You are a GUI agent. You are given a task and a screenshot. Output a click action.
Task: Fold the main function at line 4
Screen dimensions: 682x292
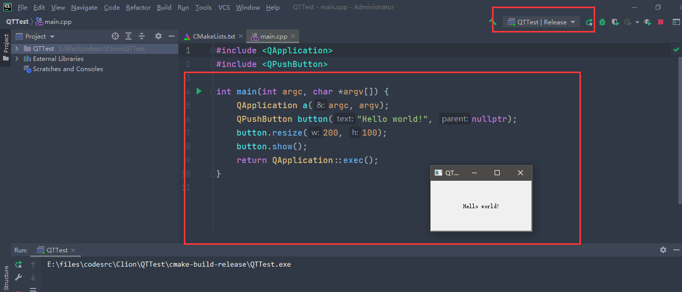pos(213,91)
